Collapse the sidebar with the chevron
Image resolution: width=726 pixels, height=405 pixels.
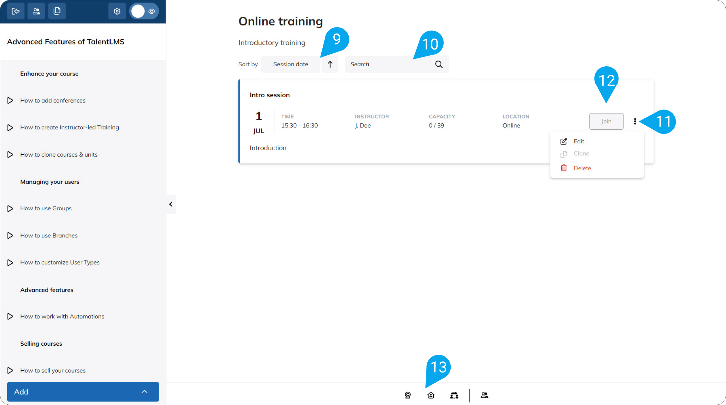(171, 204)
